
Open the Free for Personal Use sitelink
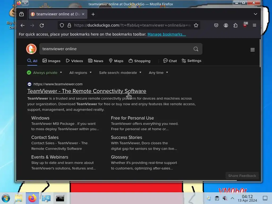(x=132, y=118)
